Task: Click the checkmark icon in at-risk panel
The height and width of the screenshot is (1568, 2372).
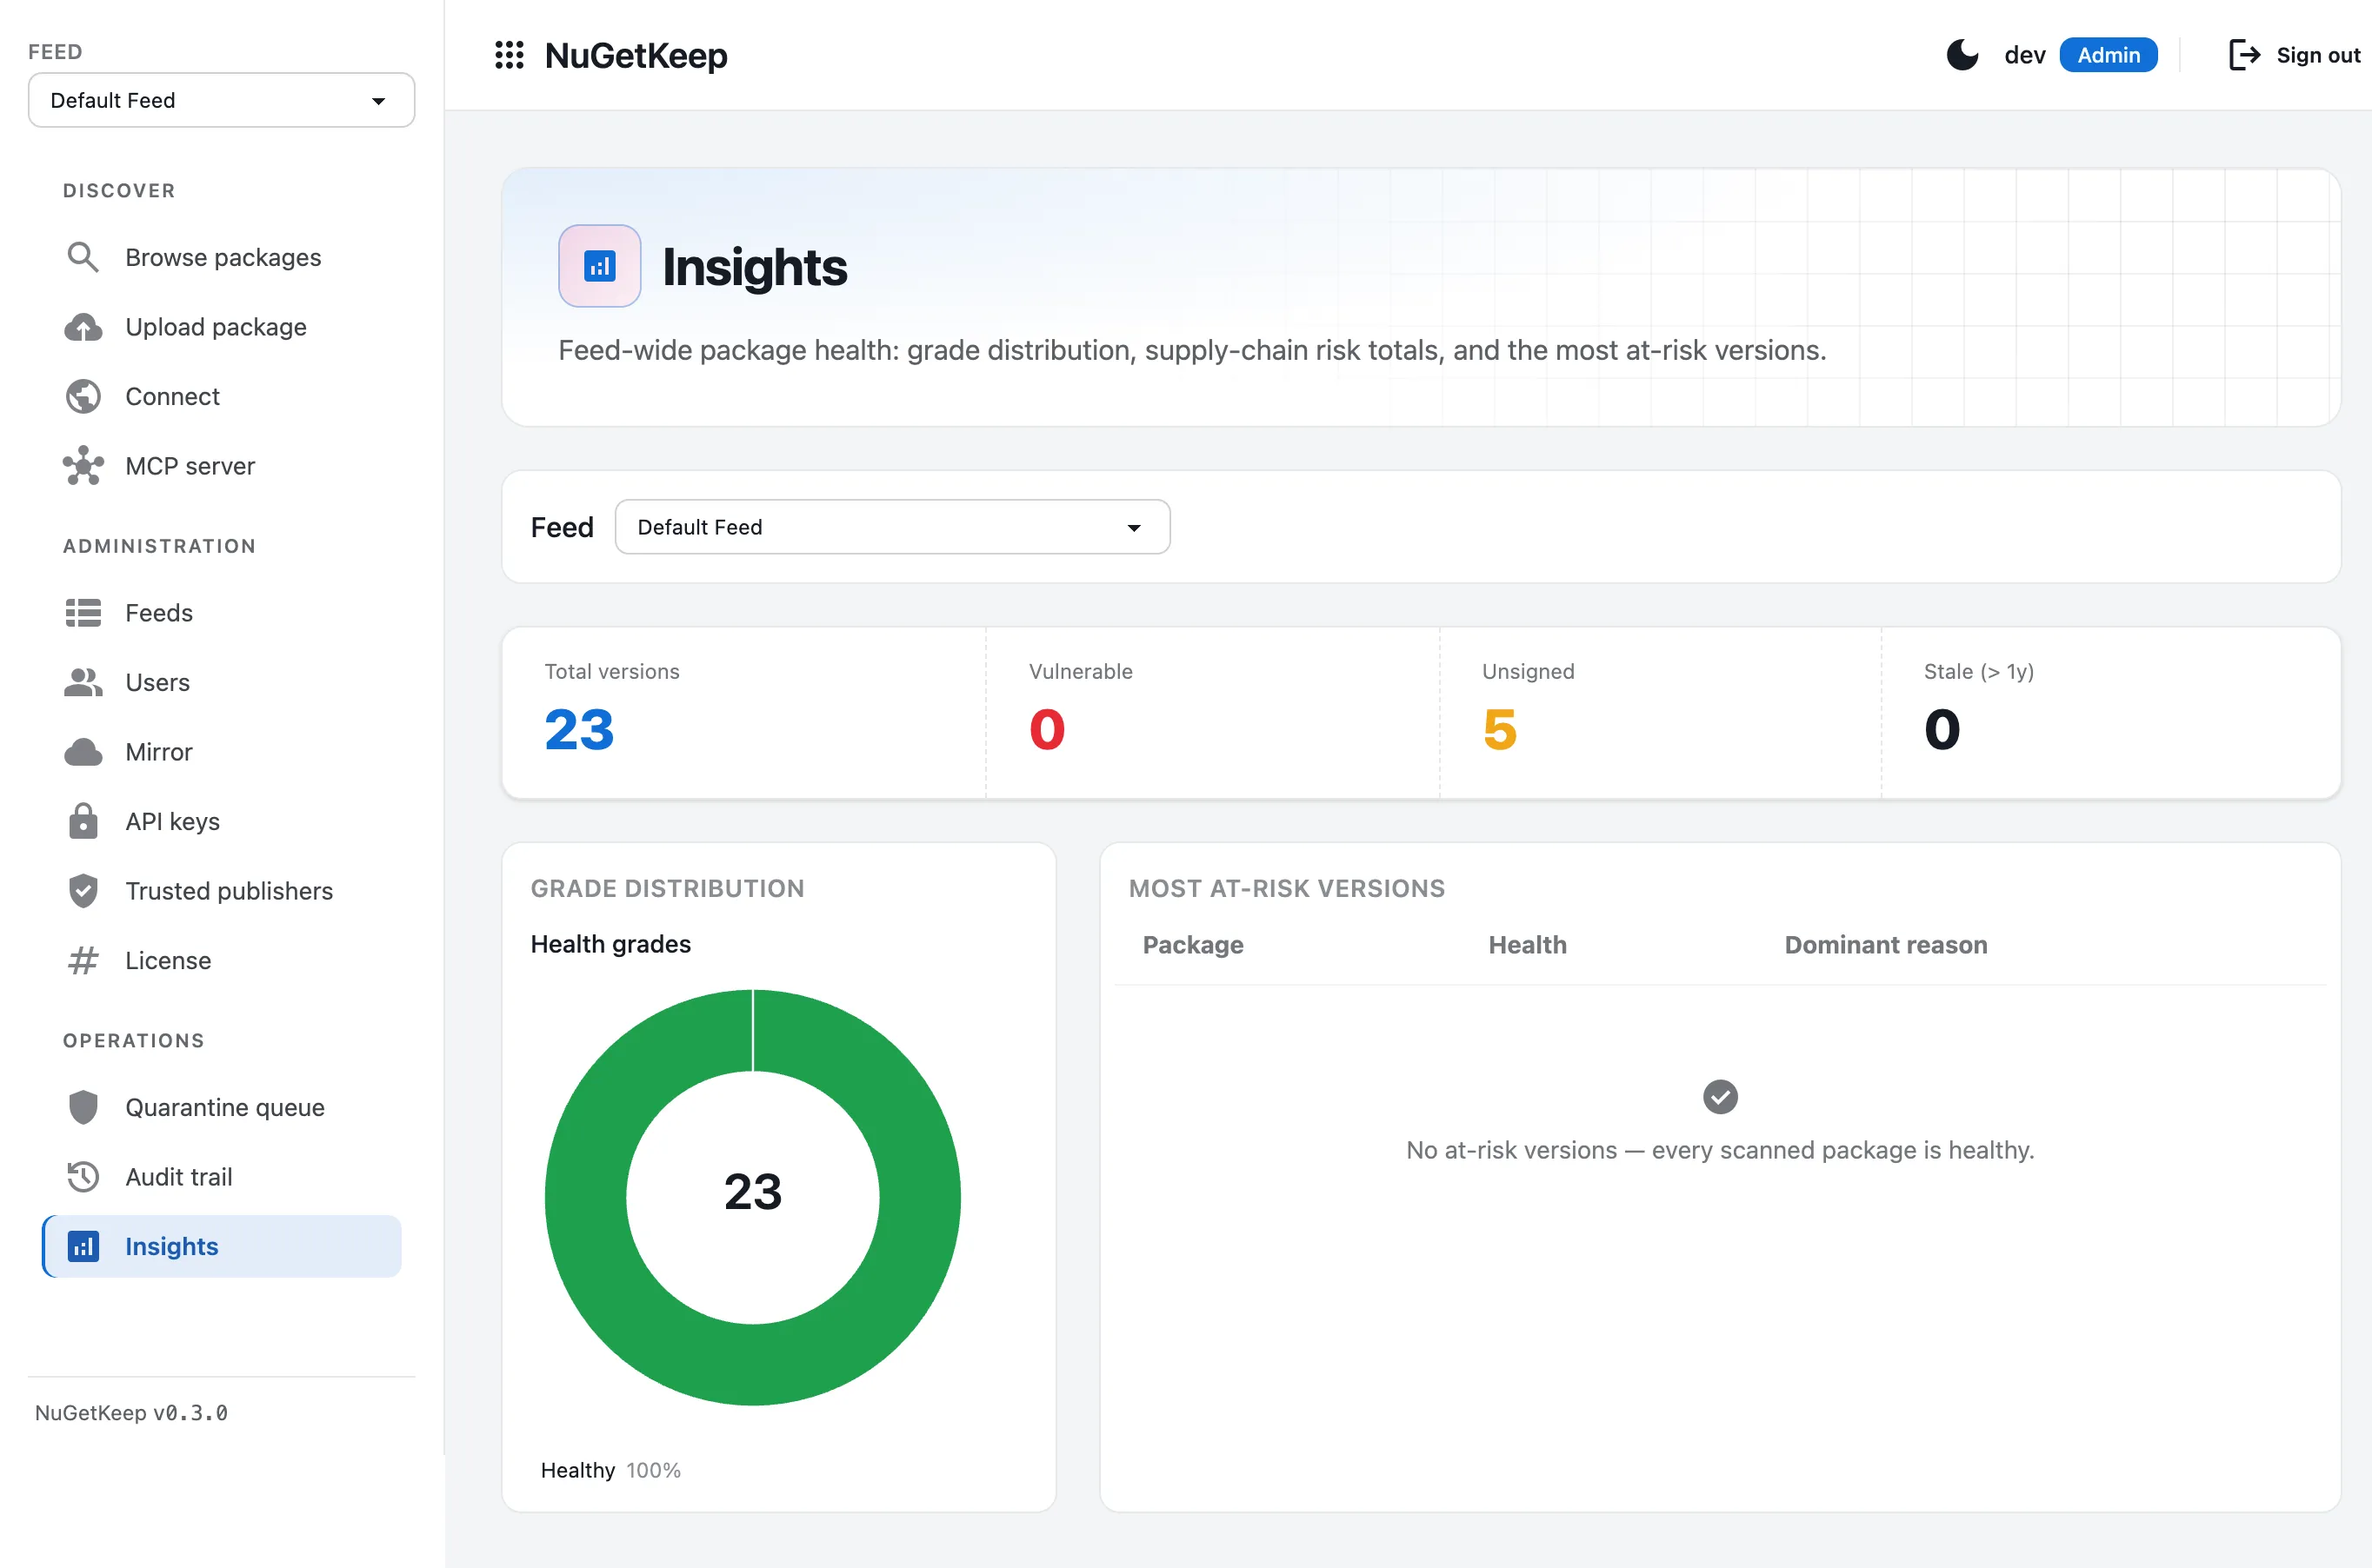Action: coord(1720,1097)
